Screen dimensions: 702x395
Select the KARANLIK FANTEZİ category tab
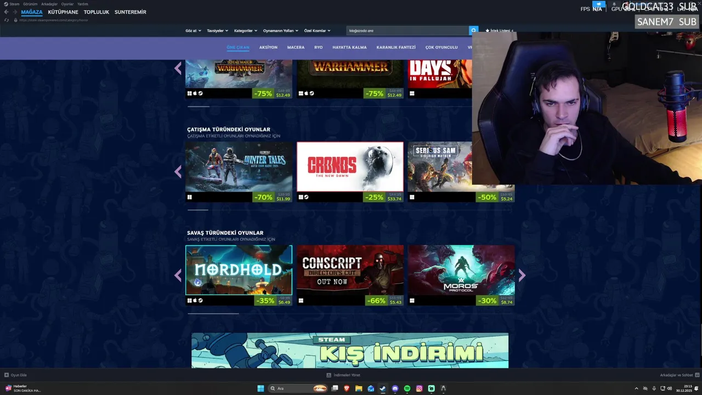396,47
